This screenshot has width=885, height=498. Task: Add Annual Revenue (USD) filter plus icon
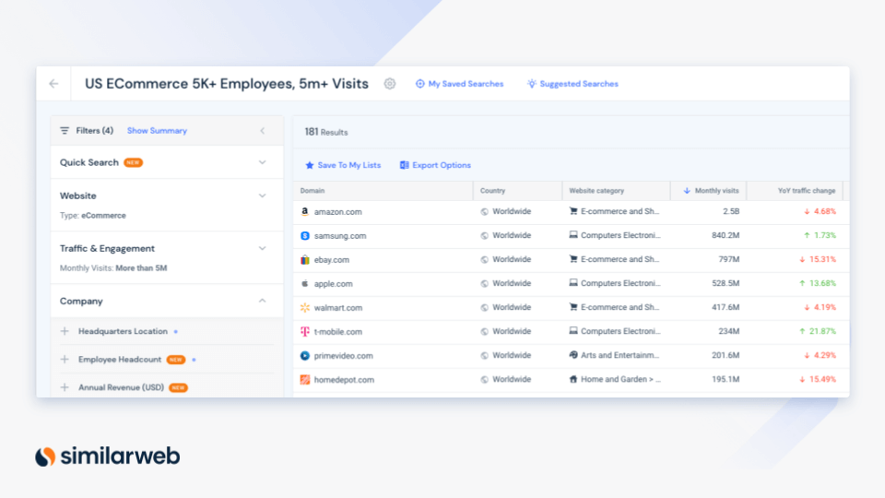click(65, 388)
